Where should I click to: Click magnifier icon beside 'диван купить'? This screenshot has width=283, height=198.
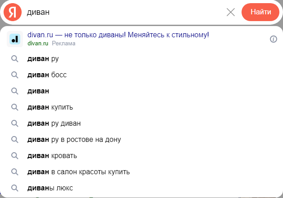coord(14,107)
